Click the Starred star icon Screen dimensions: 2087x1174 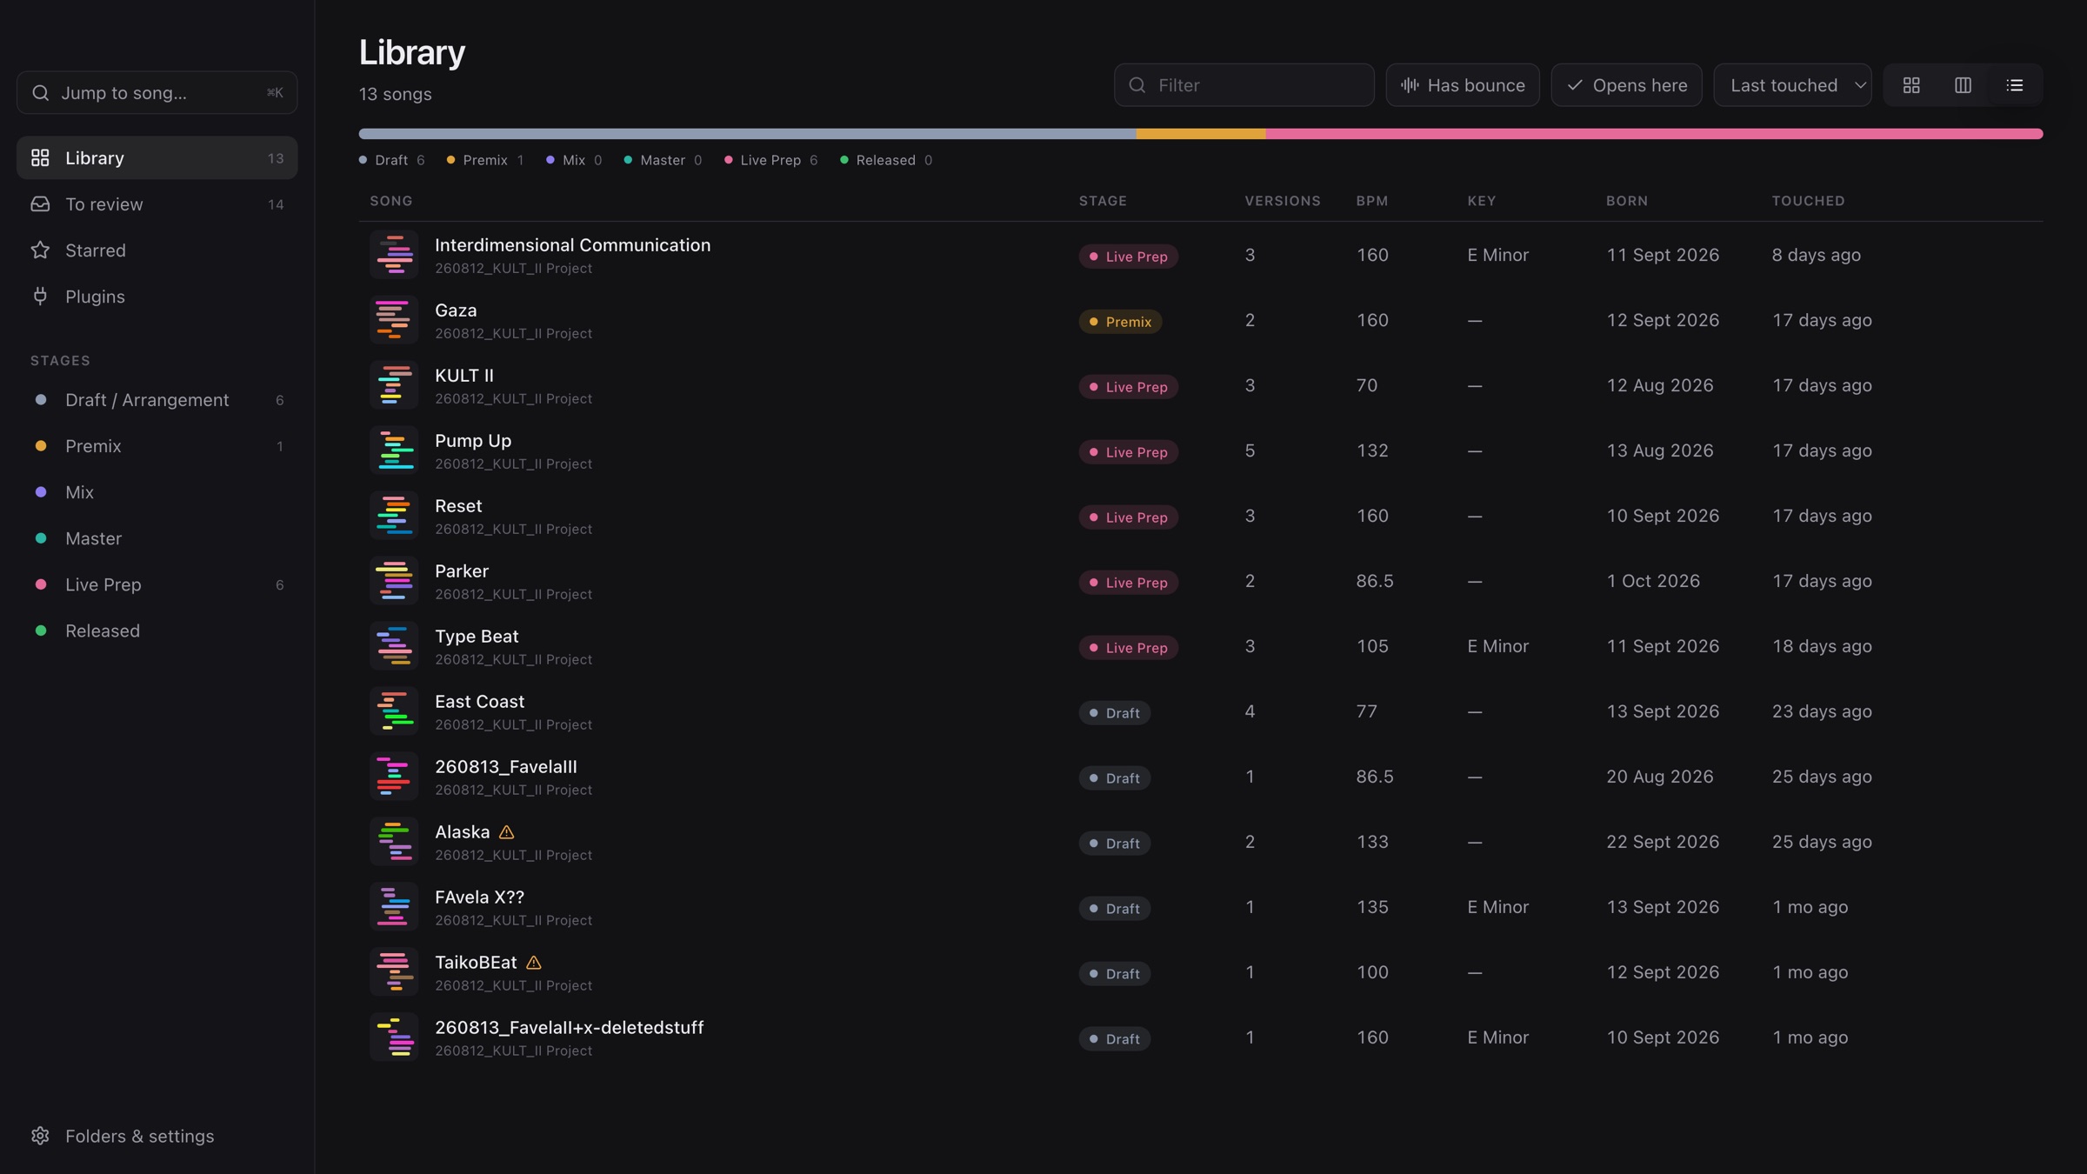[40, 250]
